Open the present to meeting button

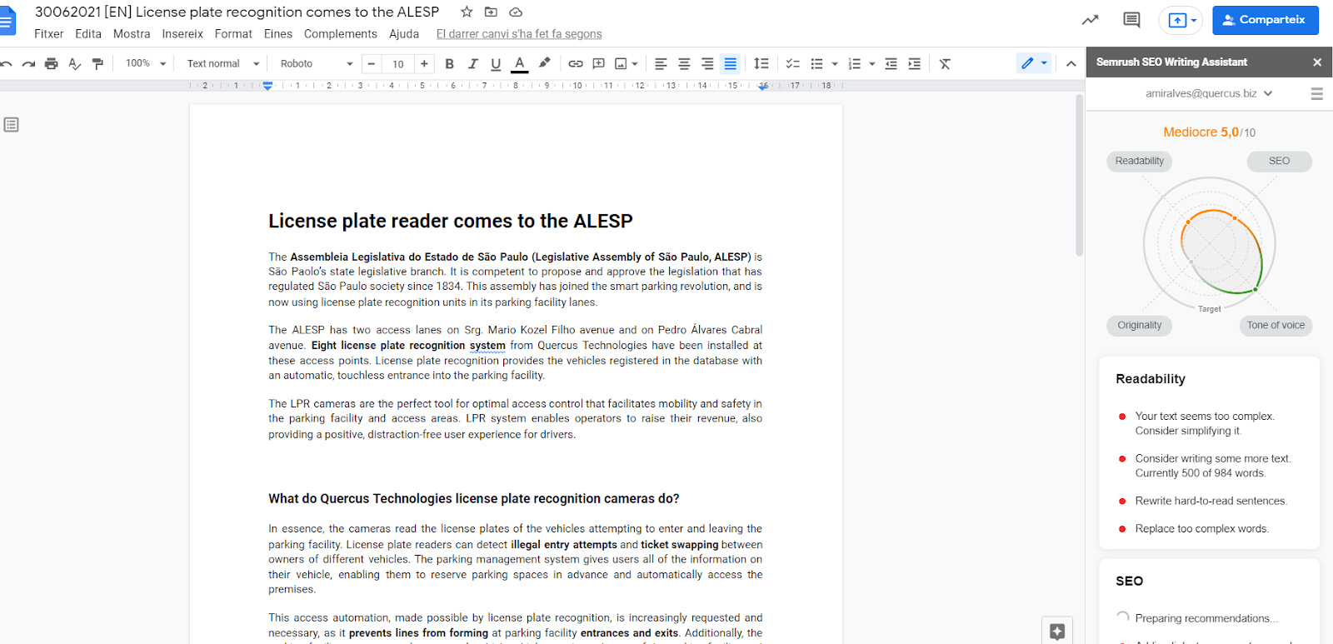(1181, 20)
